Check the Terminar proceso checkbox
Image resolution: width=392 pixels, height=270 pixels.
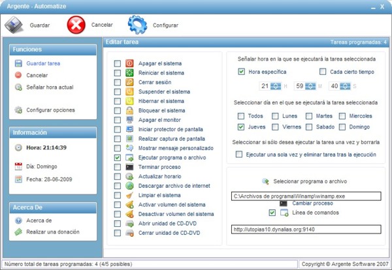click(117, 167)
